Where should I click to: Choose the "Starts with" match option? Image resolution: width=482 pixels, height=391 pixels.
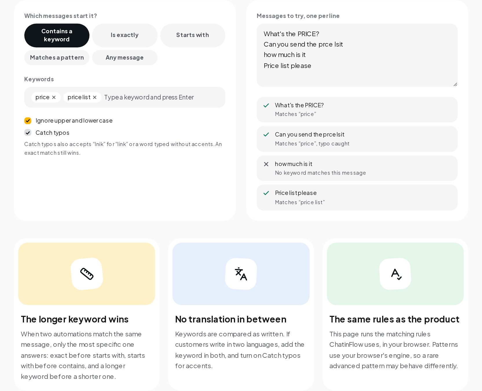click(x=193, y=35)
